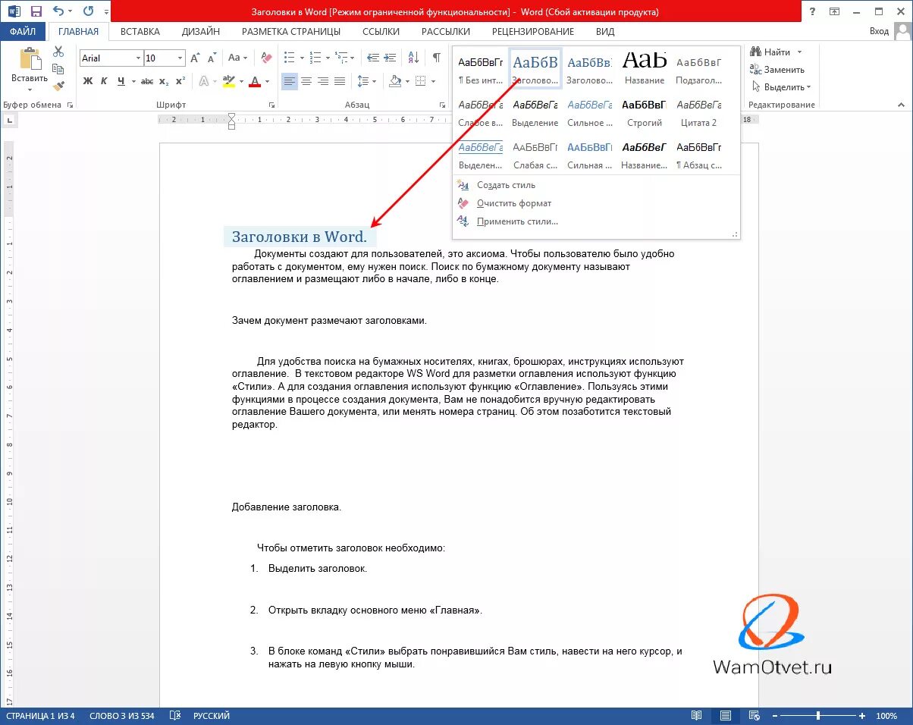Open the Aa change case dropdown
Image resolution: width=913 pixels, height=725 pixels.
click(x=237, y=58)
